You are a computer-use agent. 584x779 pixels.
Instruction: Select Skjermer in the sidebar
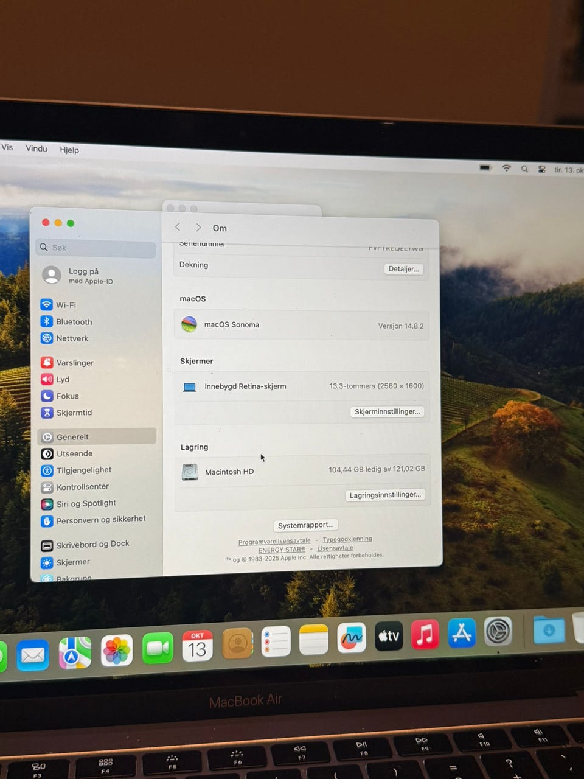coord(66,562)
